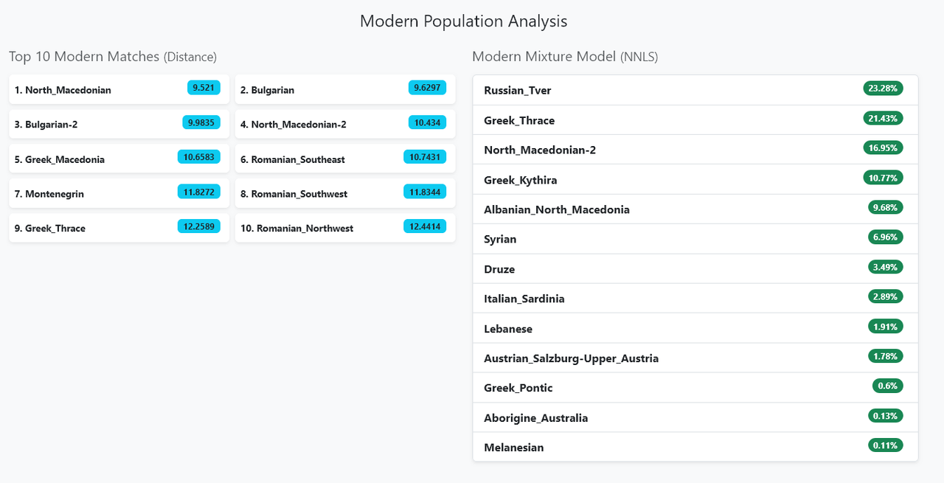
Task: Select the Italian_Sardinia mixture row
Action: (695, 299)
